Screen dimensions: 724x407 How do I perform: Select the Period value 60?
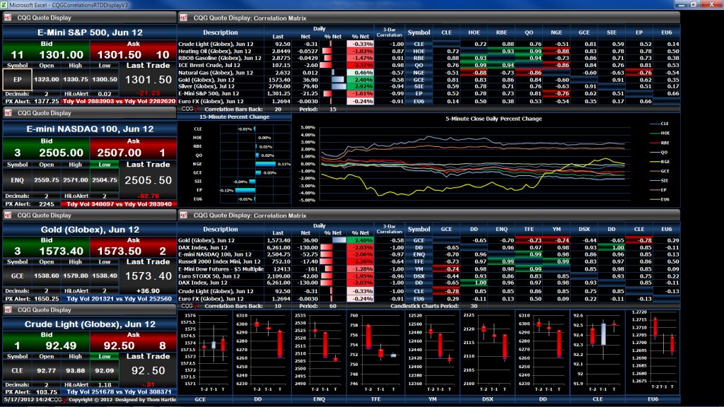(333, 306)
